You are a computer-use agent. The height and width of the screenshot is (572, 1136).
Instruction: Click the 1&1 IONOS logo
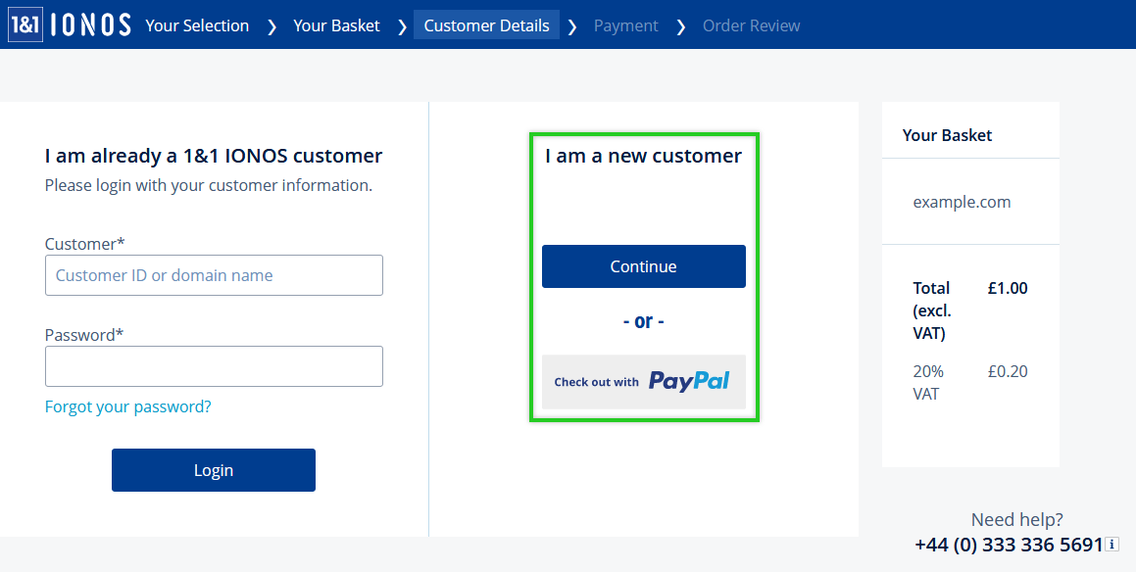point(71,25)
